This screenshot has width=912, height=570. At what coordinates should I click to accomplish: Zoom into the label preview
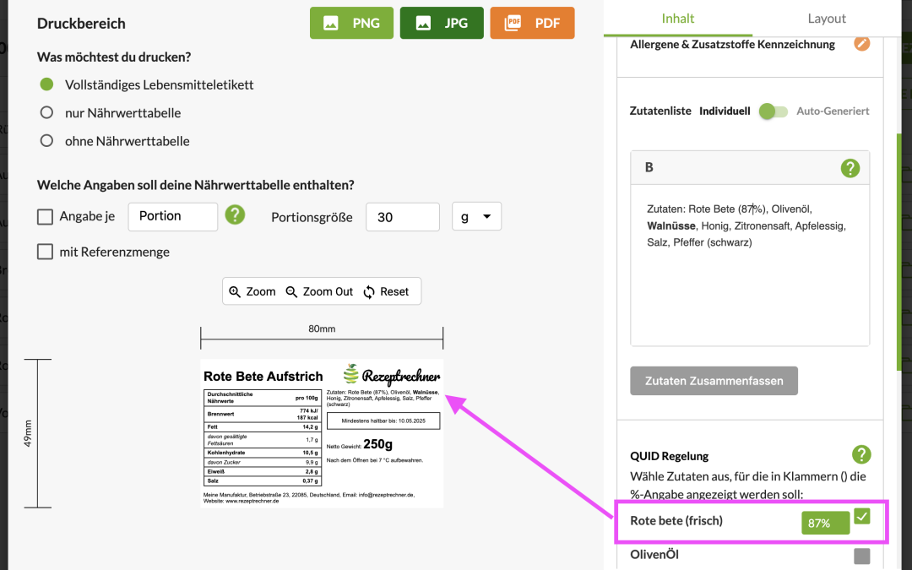(252, 291)
